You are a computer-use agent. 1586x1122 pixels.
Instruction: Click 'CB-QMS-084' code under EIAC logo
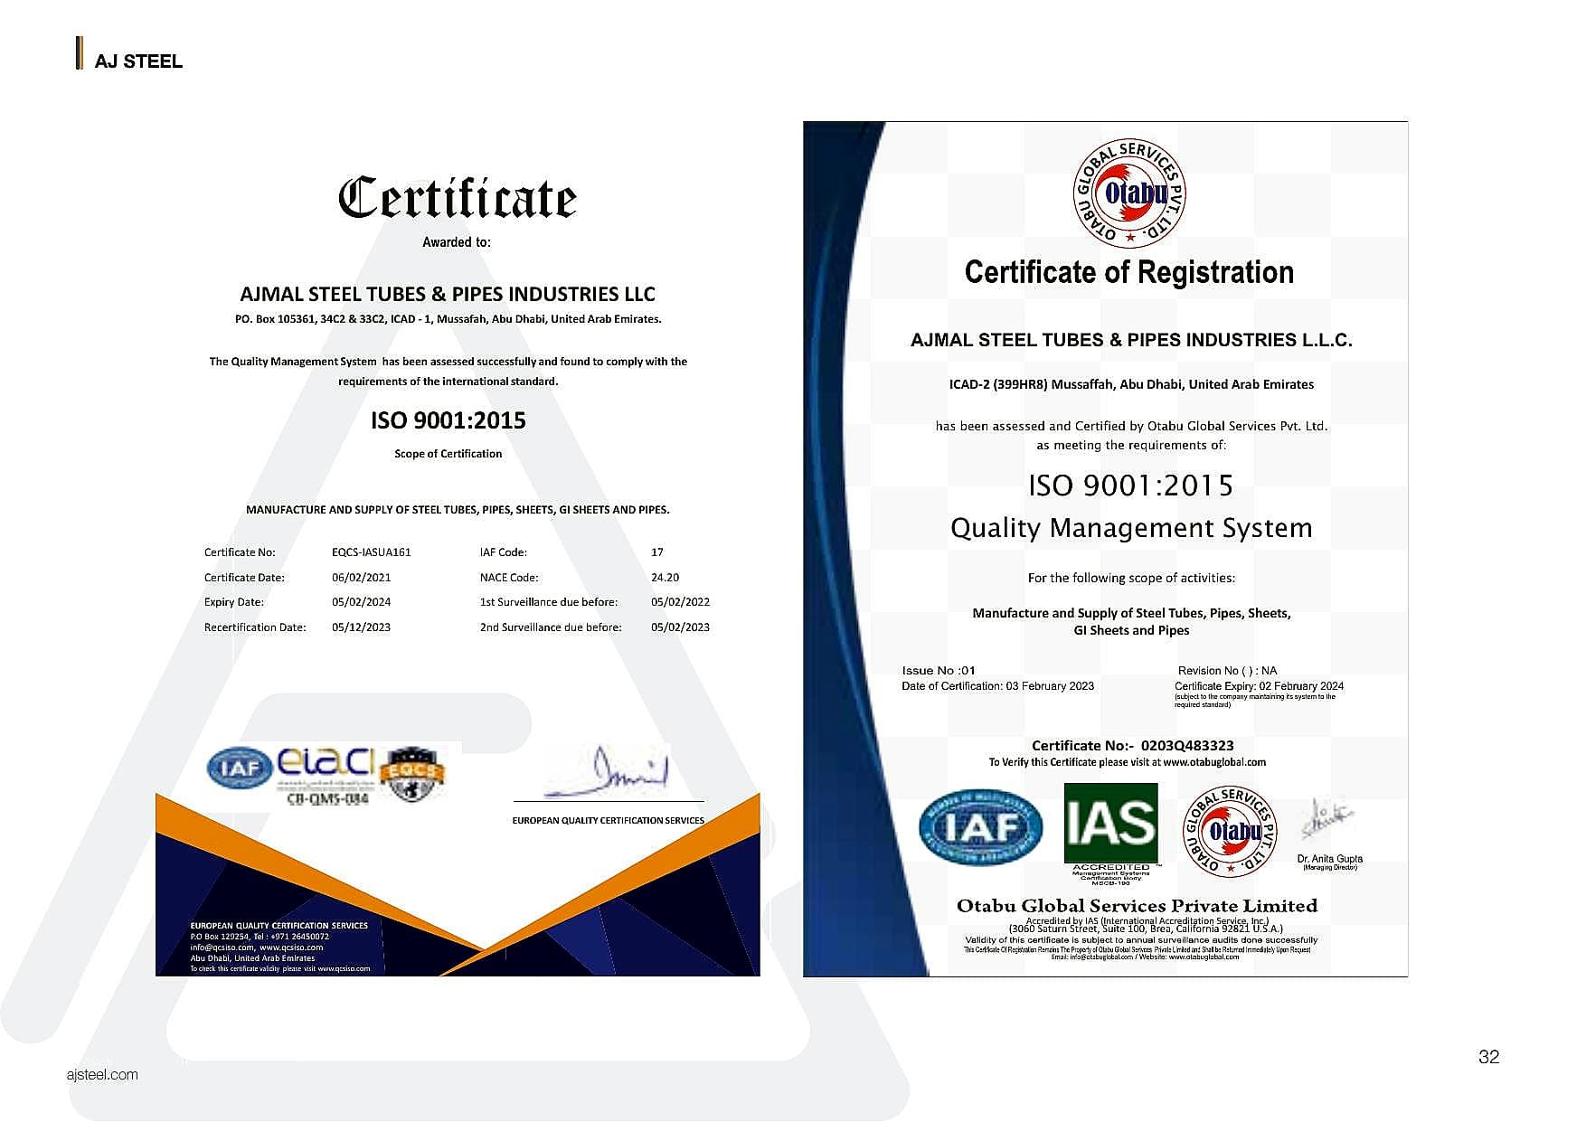coord(327,799)
